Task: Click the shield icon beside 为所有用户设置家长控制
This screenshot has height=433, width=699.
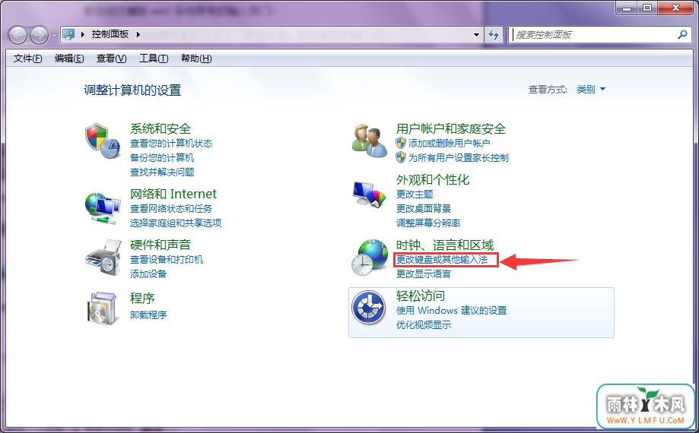Action: (x=401, y=157)
